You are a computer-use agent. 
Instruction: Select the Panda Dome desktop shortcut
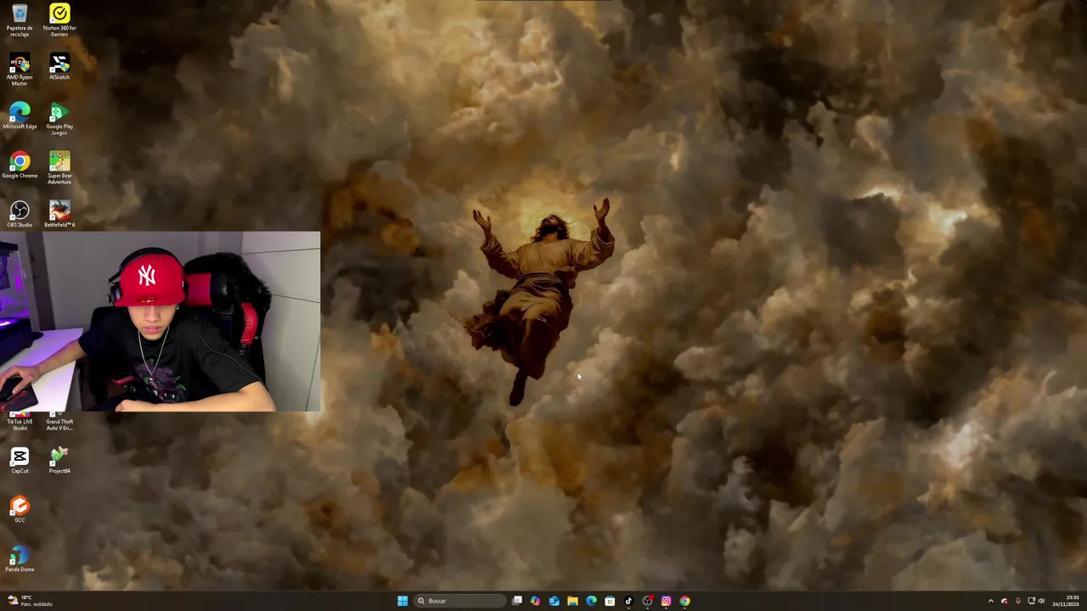[x=20, y=559]
